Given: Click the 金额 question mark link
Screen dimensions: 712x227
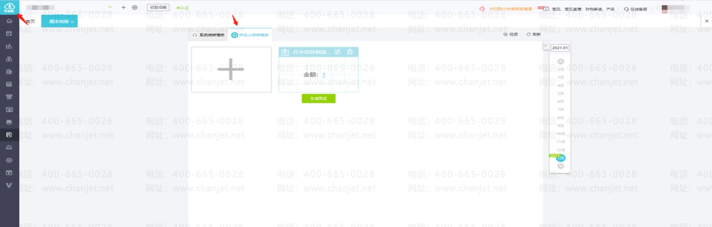Looking at the screenshot, I should pos(324,75).
